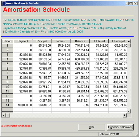139x137 pixels.
Task: Click principal cell -3,156.79
Action: pyautogui.click(x=42, y=96)
